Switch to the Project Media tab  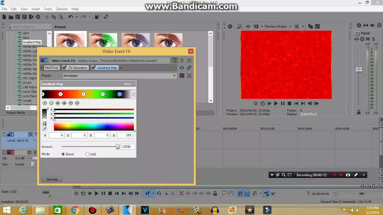[16, 113]
